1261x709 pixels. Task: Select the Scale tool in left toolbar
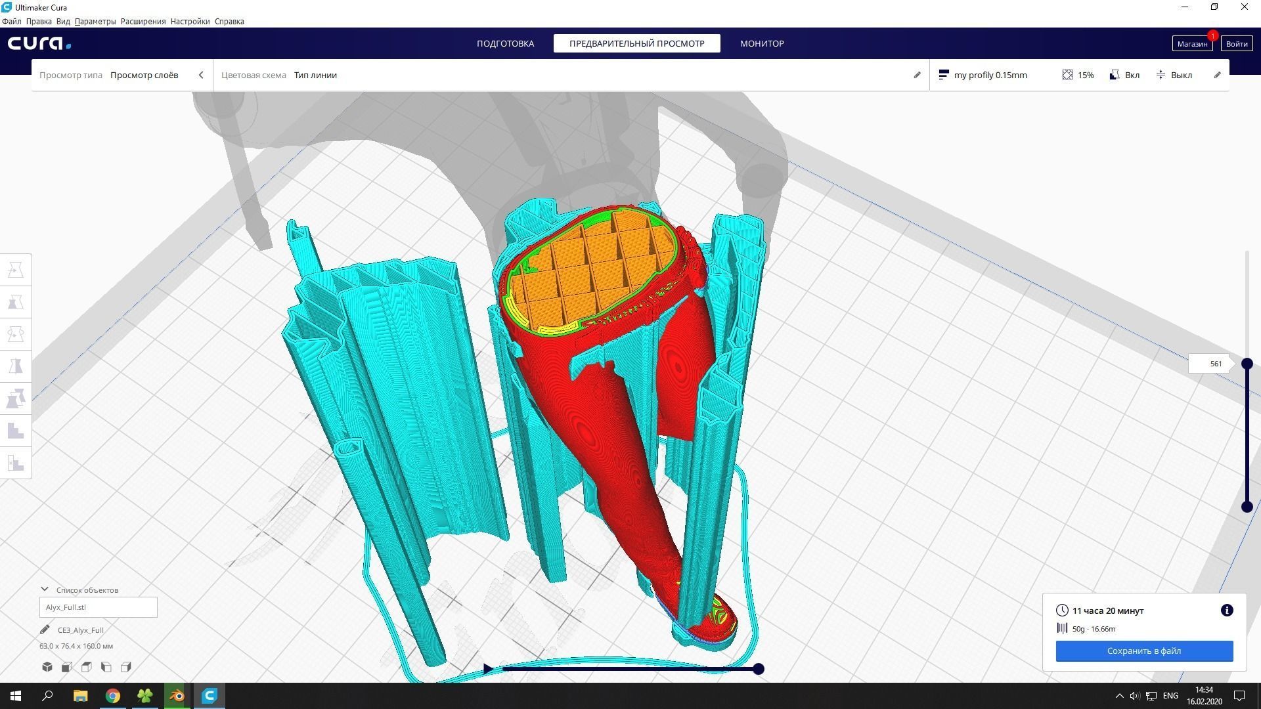pyautogui.click(x=16, y=302)
